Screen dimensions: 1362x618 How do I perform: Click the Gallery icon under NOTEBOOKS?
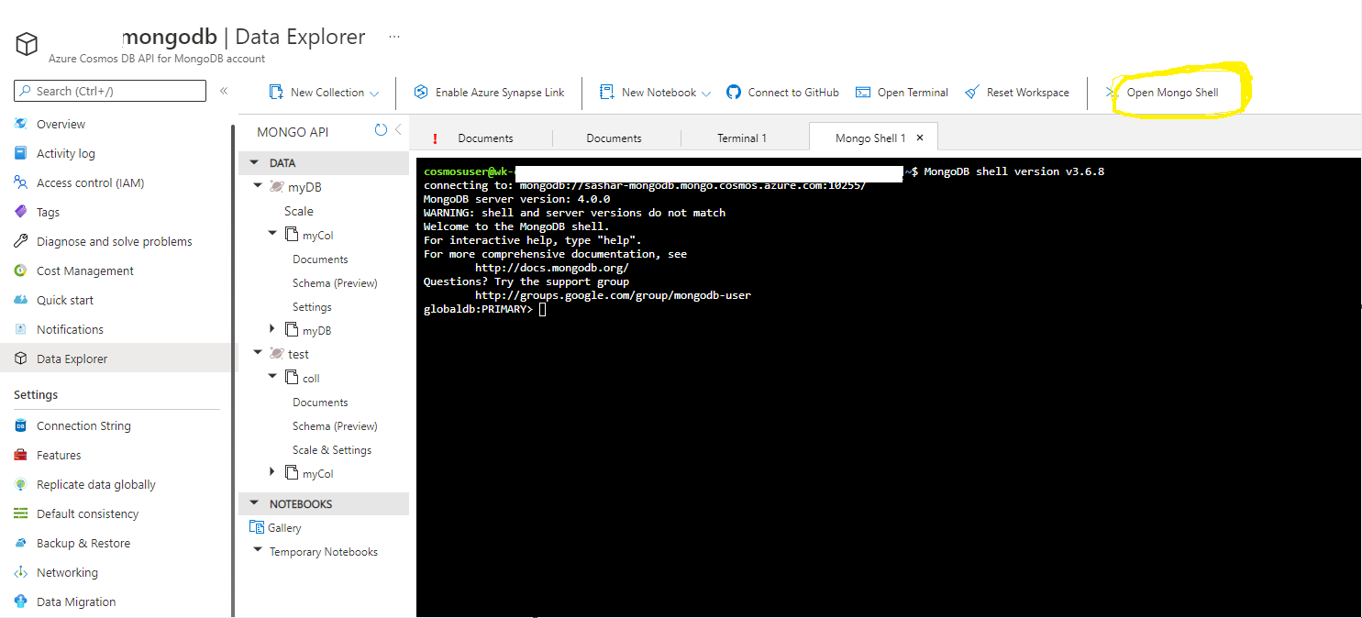[x=257, y=527]
